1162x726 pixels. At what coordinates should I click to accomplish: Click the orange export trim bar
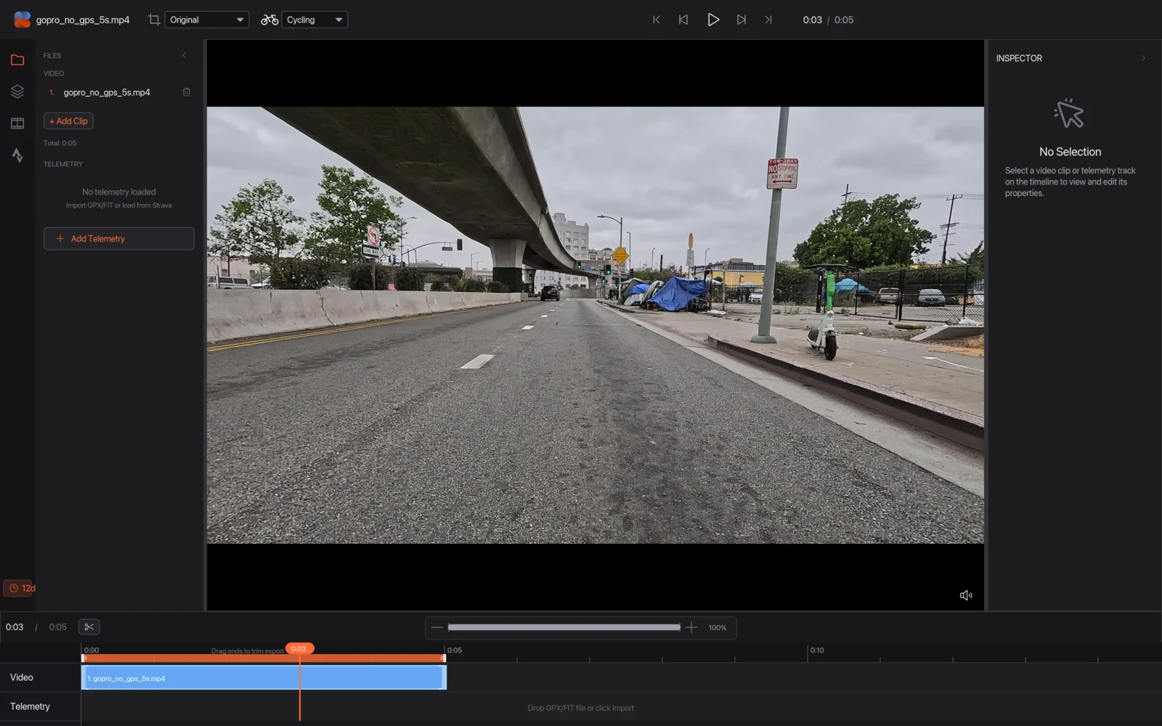[x=264, y=658]
